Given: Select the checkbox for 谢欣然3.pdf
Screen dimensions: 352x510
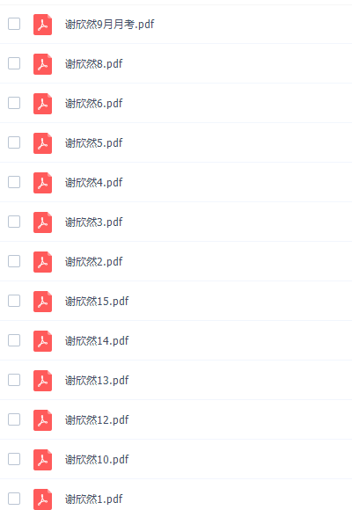Looking at the screenshot, I should [14, 222].
